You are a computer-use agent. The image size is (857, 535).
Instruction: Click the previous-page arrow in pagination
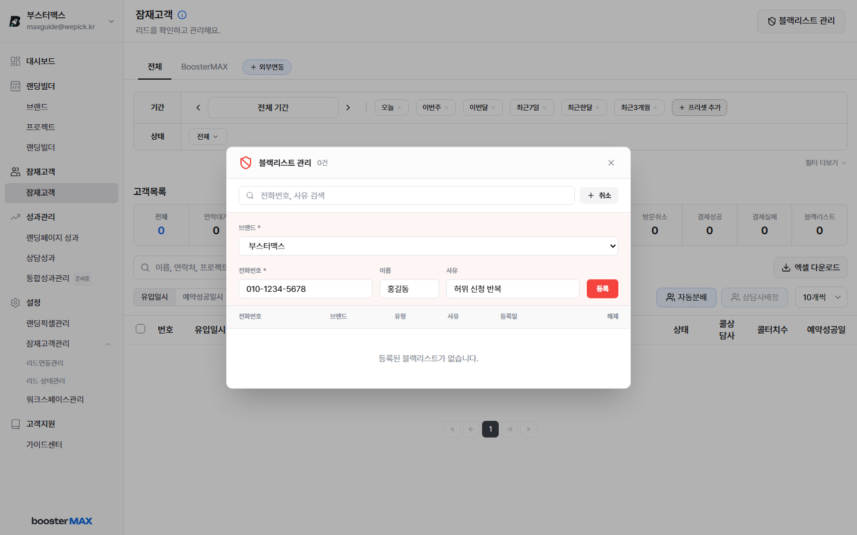471,429
